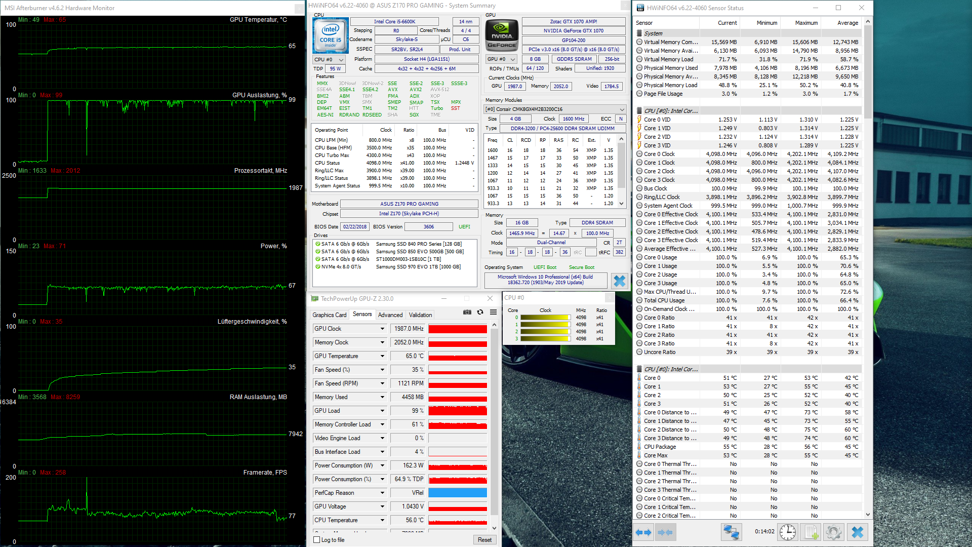This screenshot has width=972, height=547.
Task: Click PerfCap Reason blue bar
Action: click(x=458, y=493)
